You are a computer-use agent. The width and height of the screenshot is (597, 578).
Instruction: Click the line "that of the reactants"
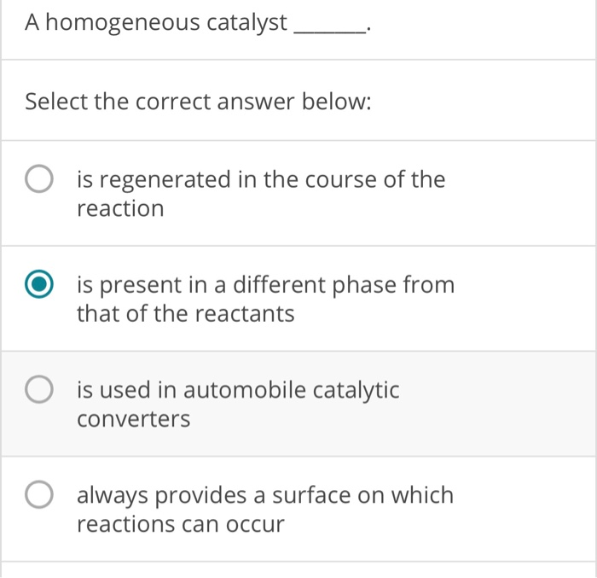(185, 314)
